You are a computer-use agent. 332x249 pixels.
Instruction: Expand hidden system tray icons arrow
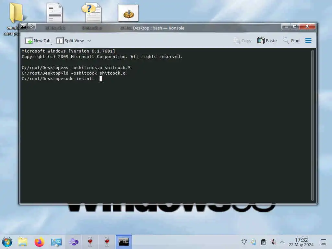point(282,242)
